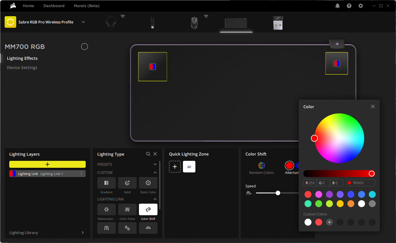
Task: Pick the orange preset color swatch
Action: tap(351, 204)
